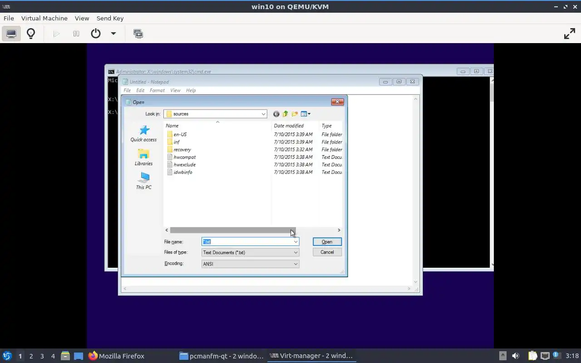Image resolution: width=581 pixels, height=363 pixels.
Task: Open the shutdown options dropdown arrow
Action: tap(113, 34)
